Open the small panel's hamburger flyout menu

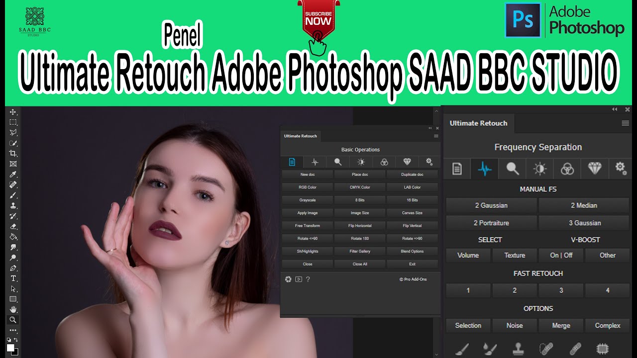[436, 136]
